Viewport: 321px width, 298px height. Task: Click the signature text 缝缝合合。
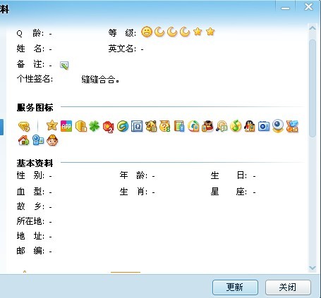pyautogui.click(x=100, y=80)
